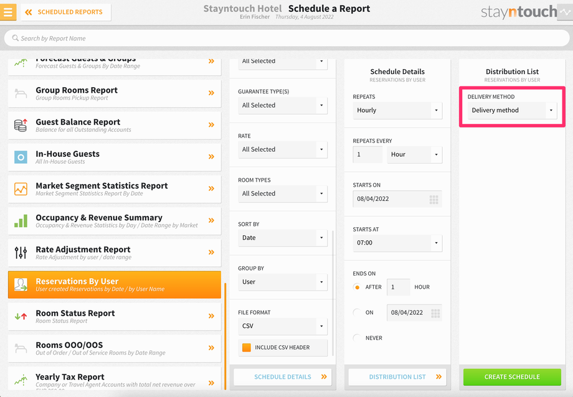Open Occupancy & Revenue Summary double-arrow

[211, 220]
